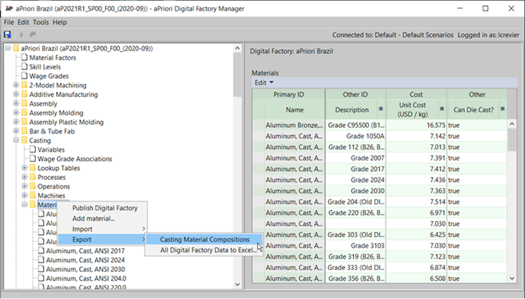Click the document icon next to Material Factors
The image size is (525, 299).
(x=24, y=58)
